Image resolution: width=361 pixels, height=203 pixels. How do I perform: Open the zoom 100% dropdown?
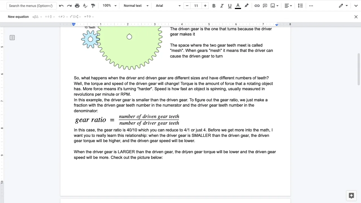(x=109, y=6)
